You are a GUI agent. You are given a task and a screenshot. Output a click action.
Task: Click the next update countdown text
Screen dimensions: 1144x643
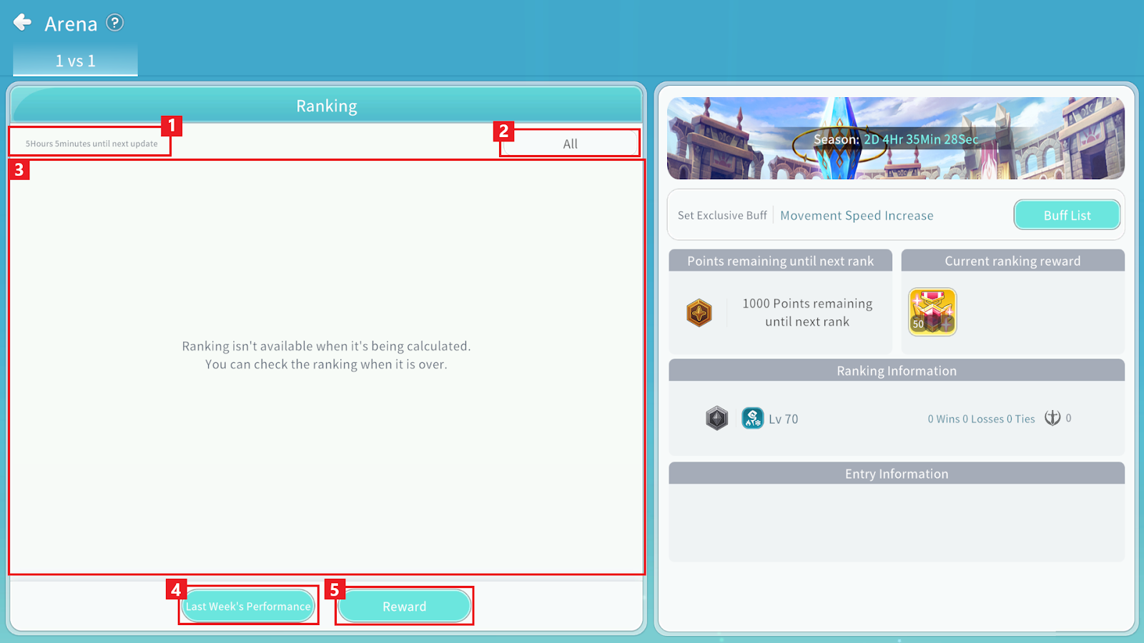(x=92, y=144)
